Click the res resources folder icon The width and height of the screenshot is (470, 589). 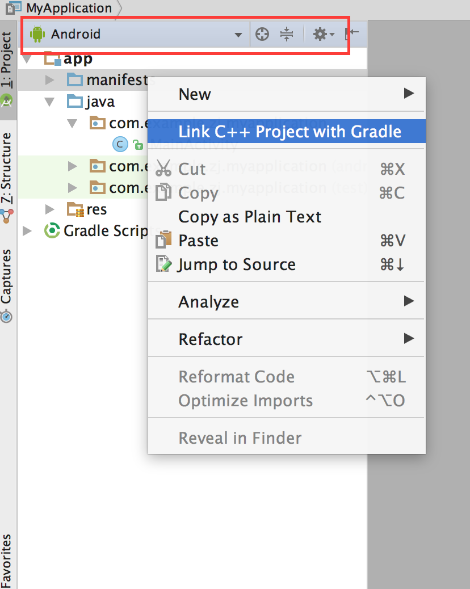pos(75,209)
